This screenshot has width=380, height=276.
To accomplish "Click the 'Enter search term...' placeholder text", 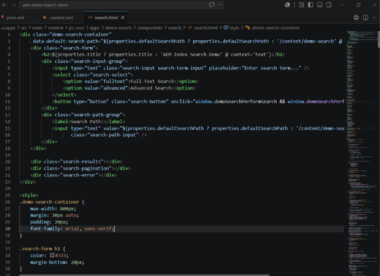I will pyautogui.click(x=271, y=68).
